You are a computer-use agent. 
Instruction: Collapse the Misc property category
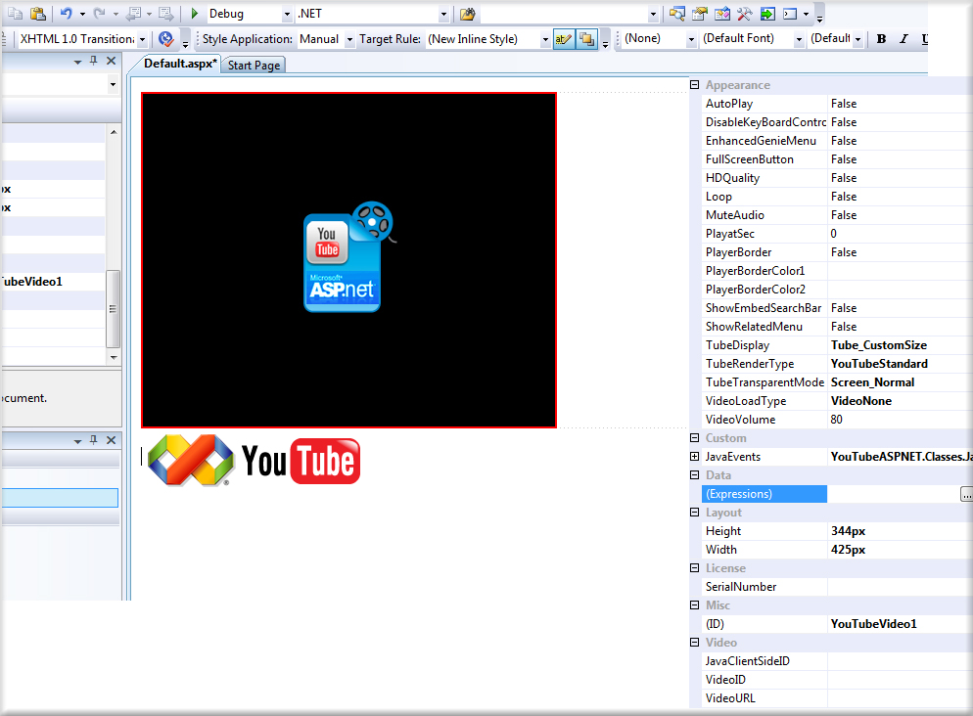tap(694, 605)
